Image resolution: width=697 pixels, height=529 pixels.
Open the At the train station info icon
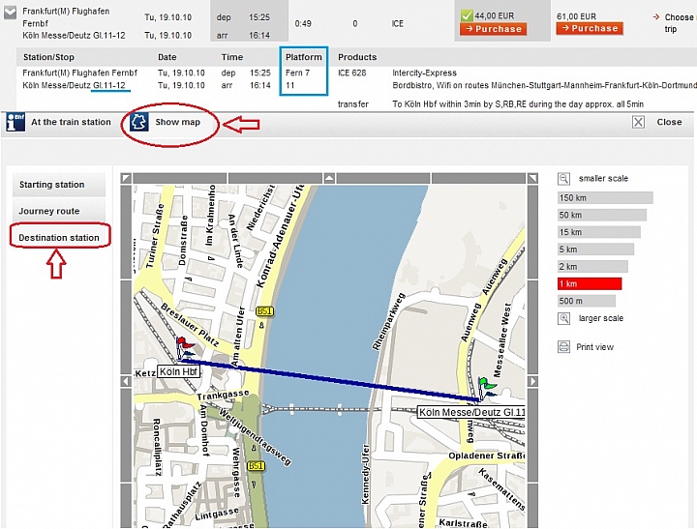coord(15,122)
